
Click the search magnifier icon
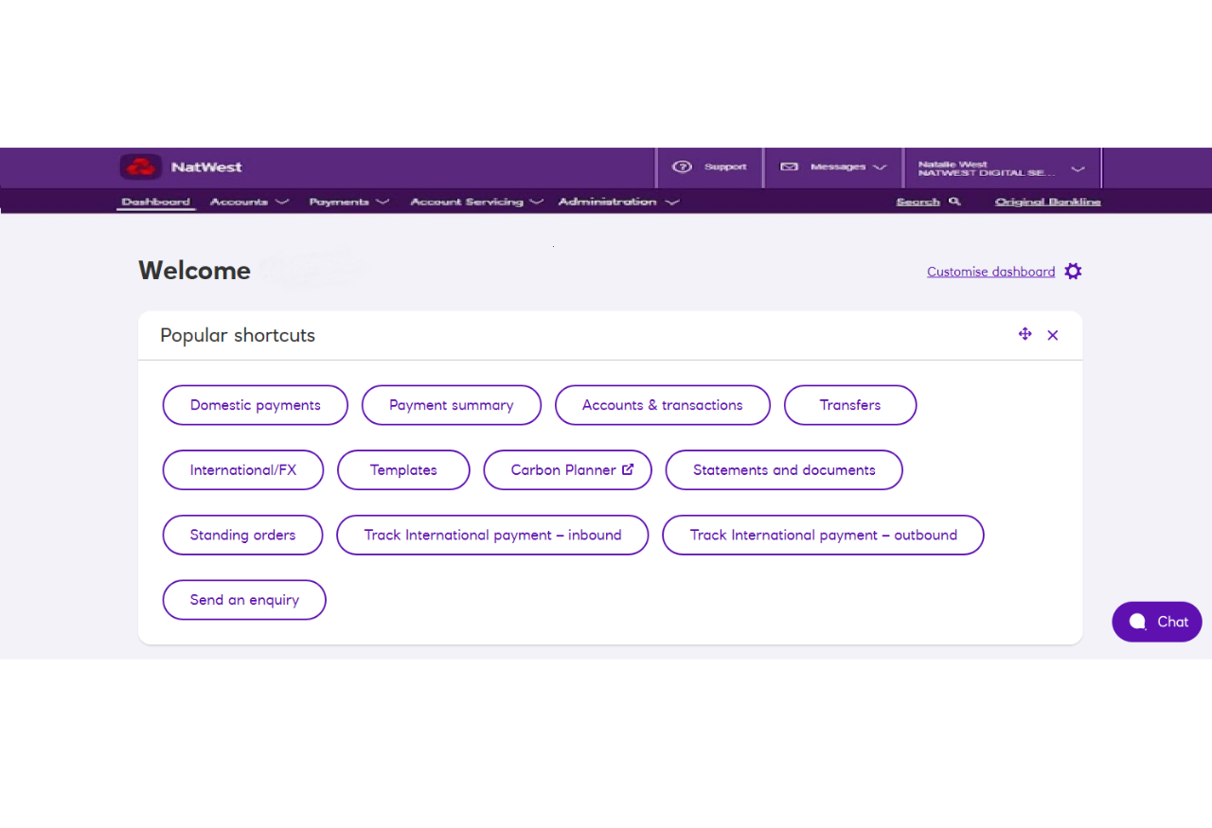955,202
